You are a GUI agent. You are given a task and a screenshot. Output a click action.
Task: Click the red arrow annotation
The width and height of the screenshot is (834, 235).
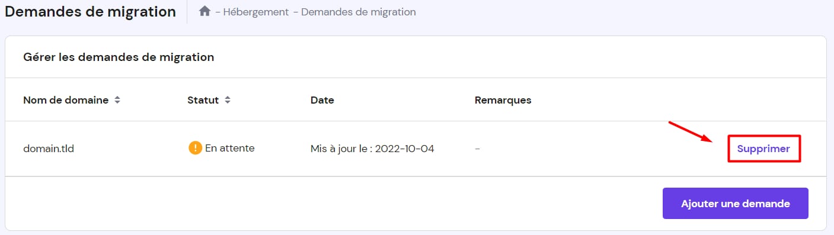(691, 132)
